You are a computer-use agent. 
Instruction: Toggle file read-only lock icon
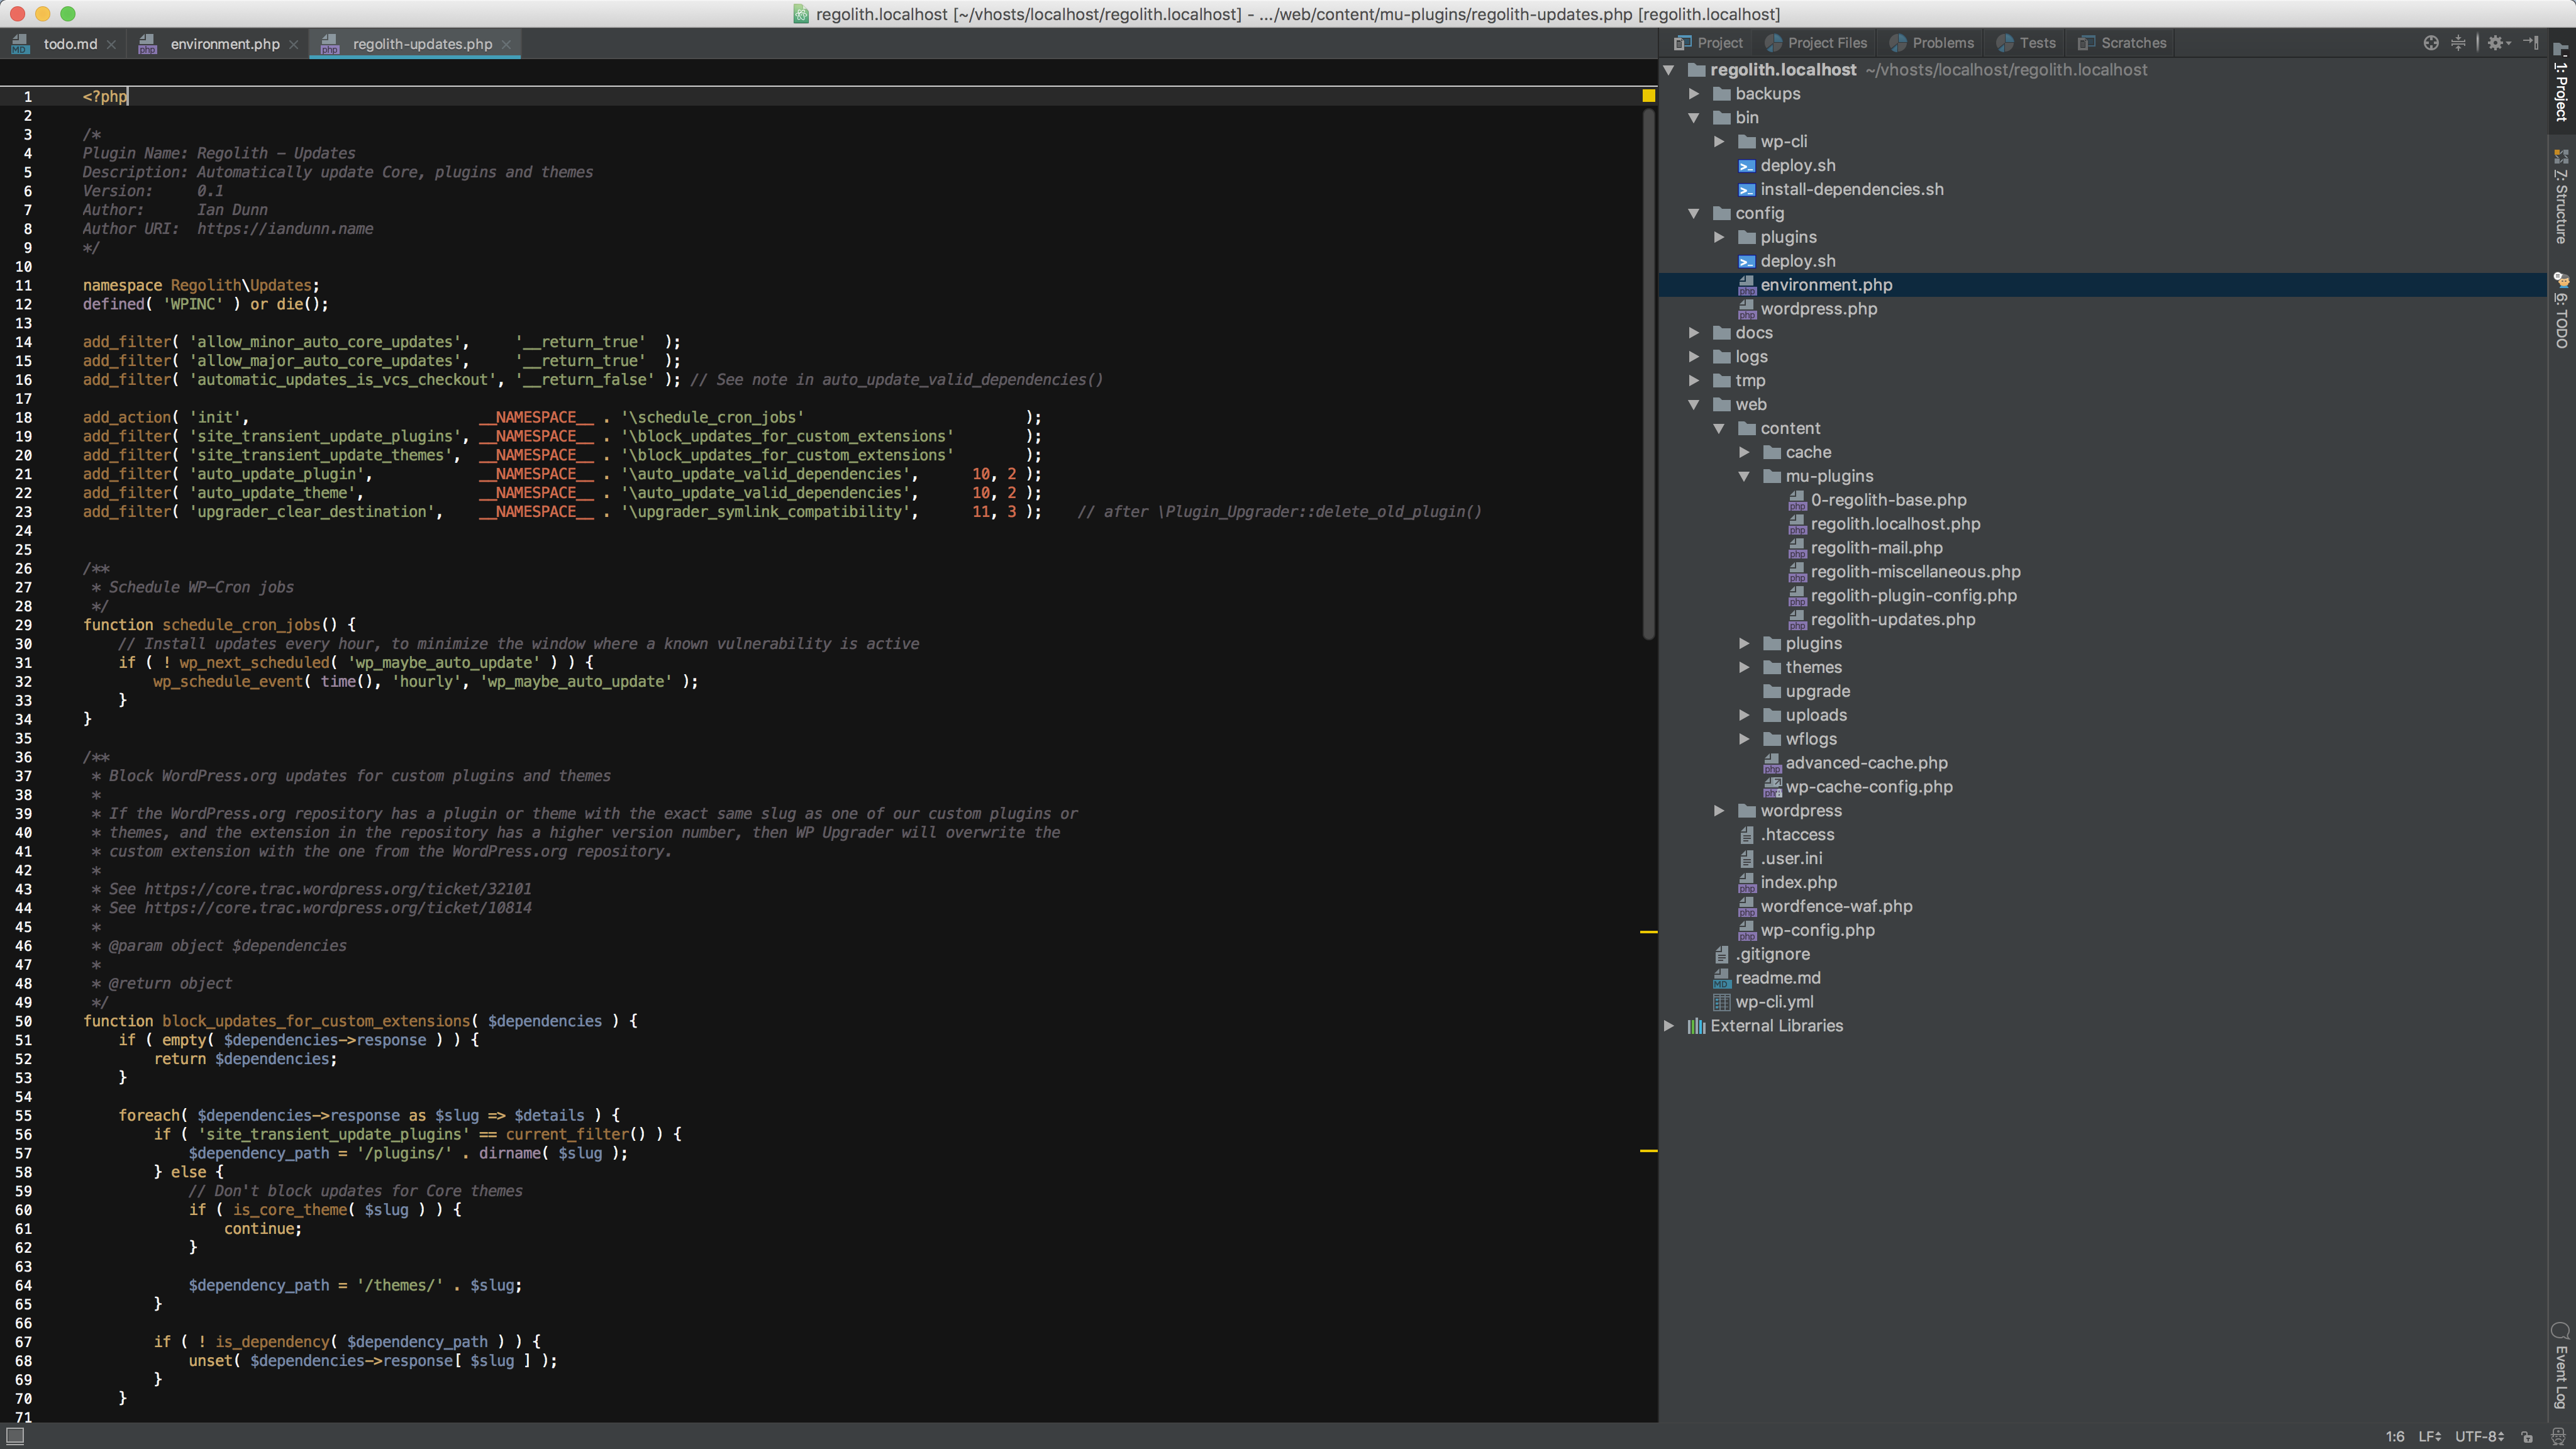(x=2526, y=1436)
